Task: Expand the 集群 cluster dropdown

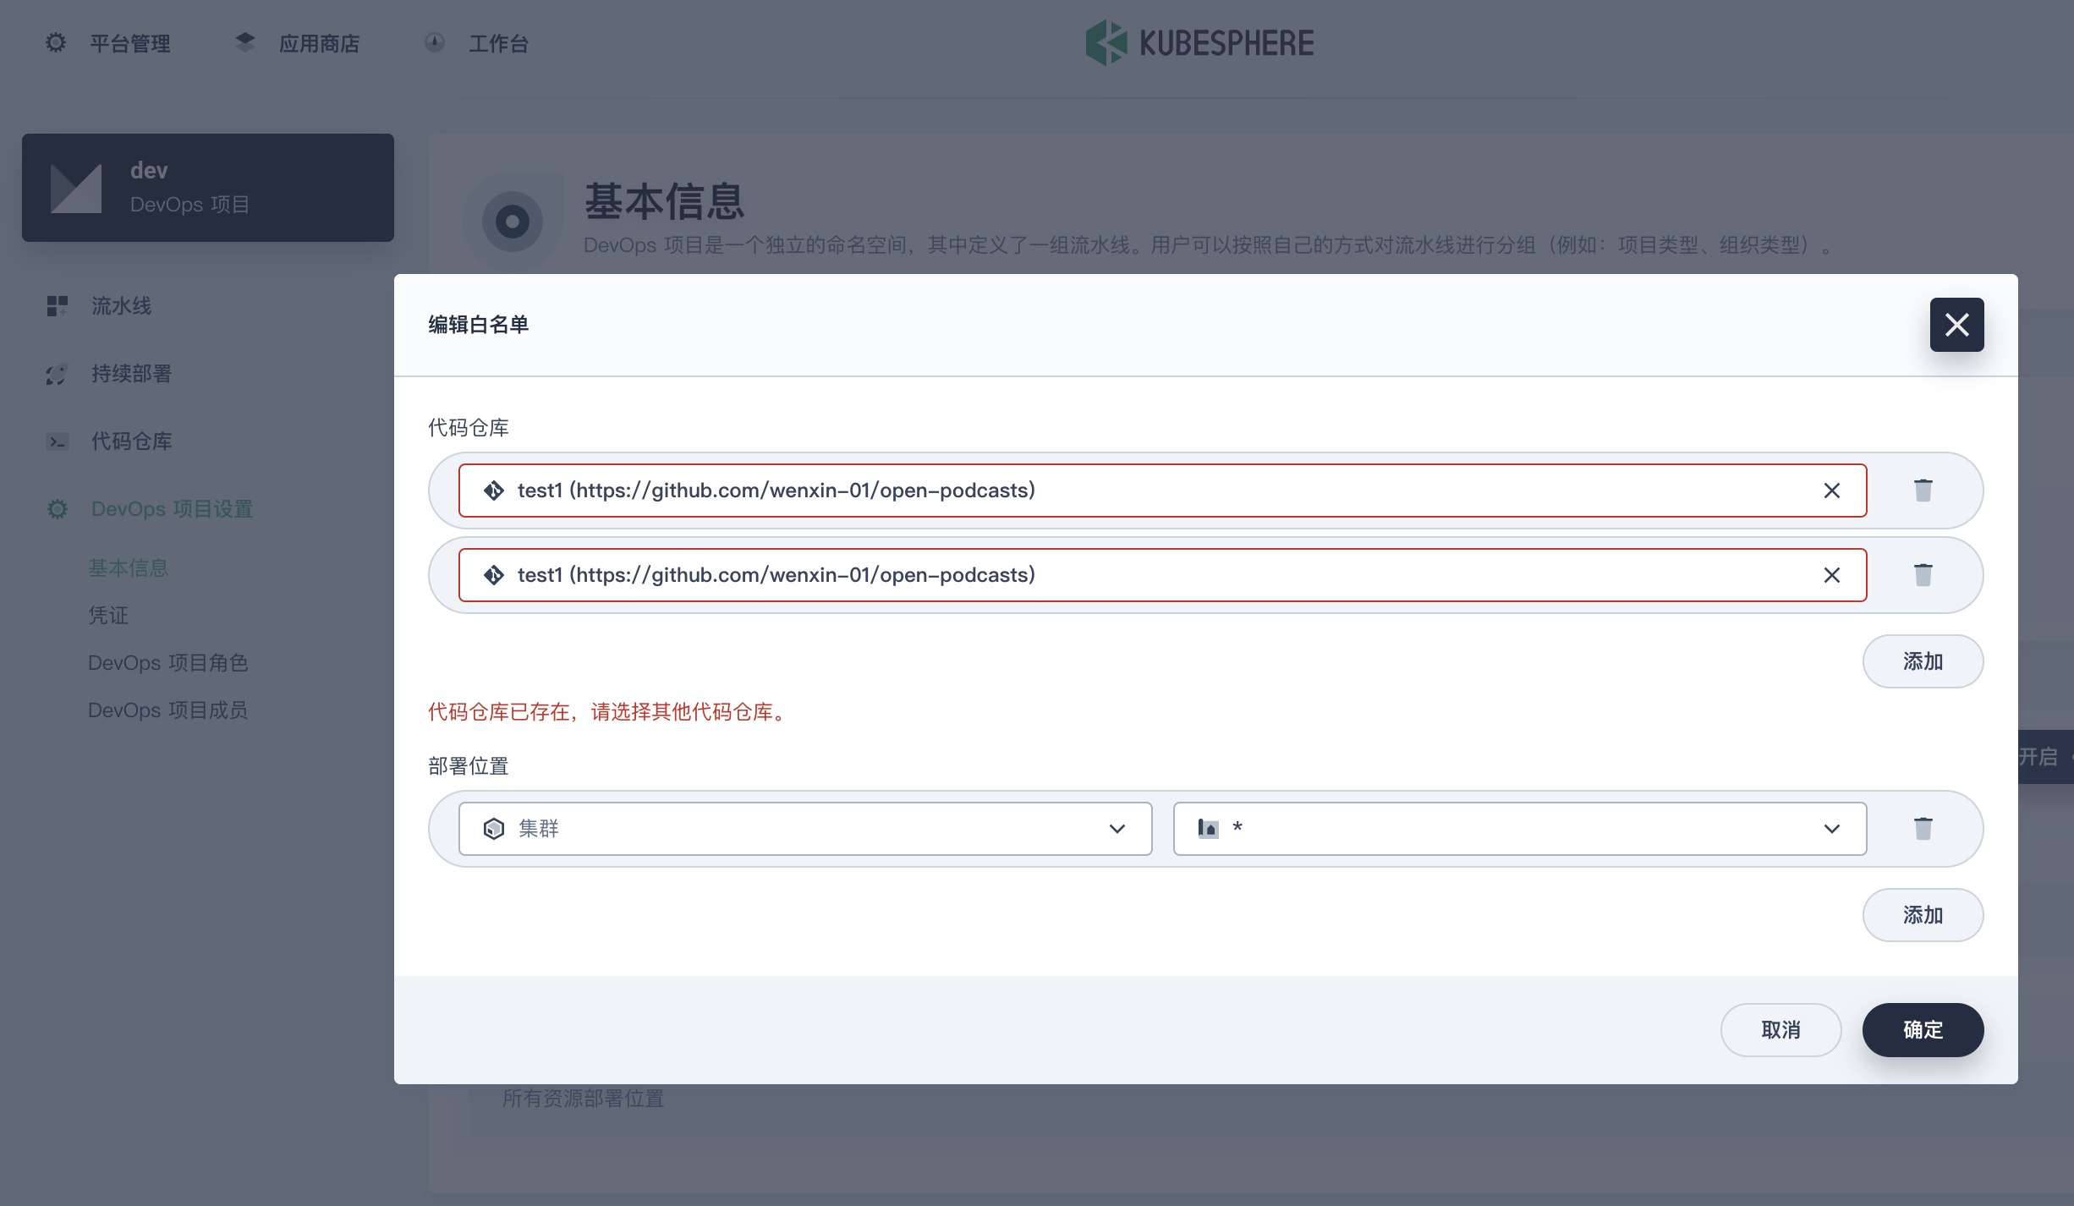Action: 1118,829
